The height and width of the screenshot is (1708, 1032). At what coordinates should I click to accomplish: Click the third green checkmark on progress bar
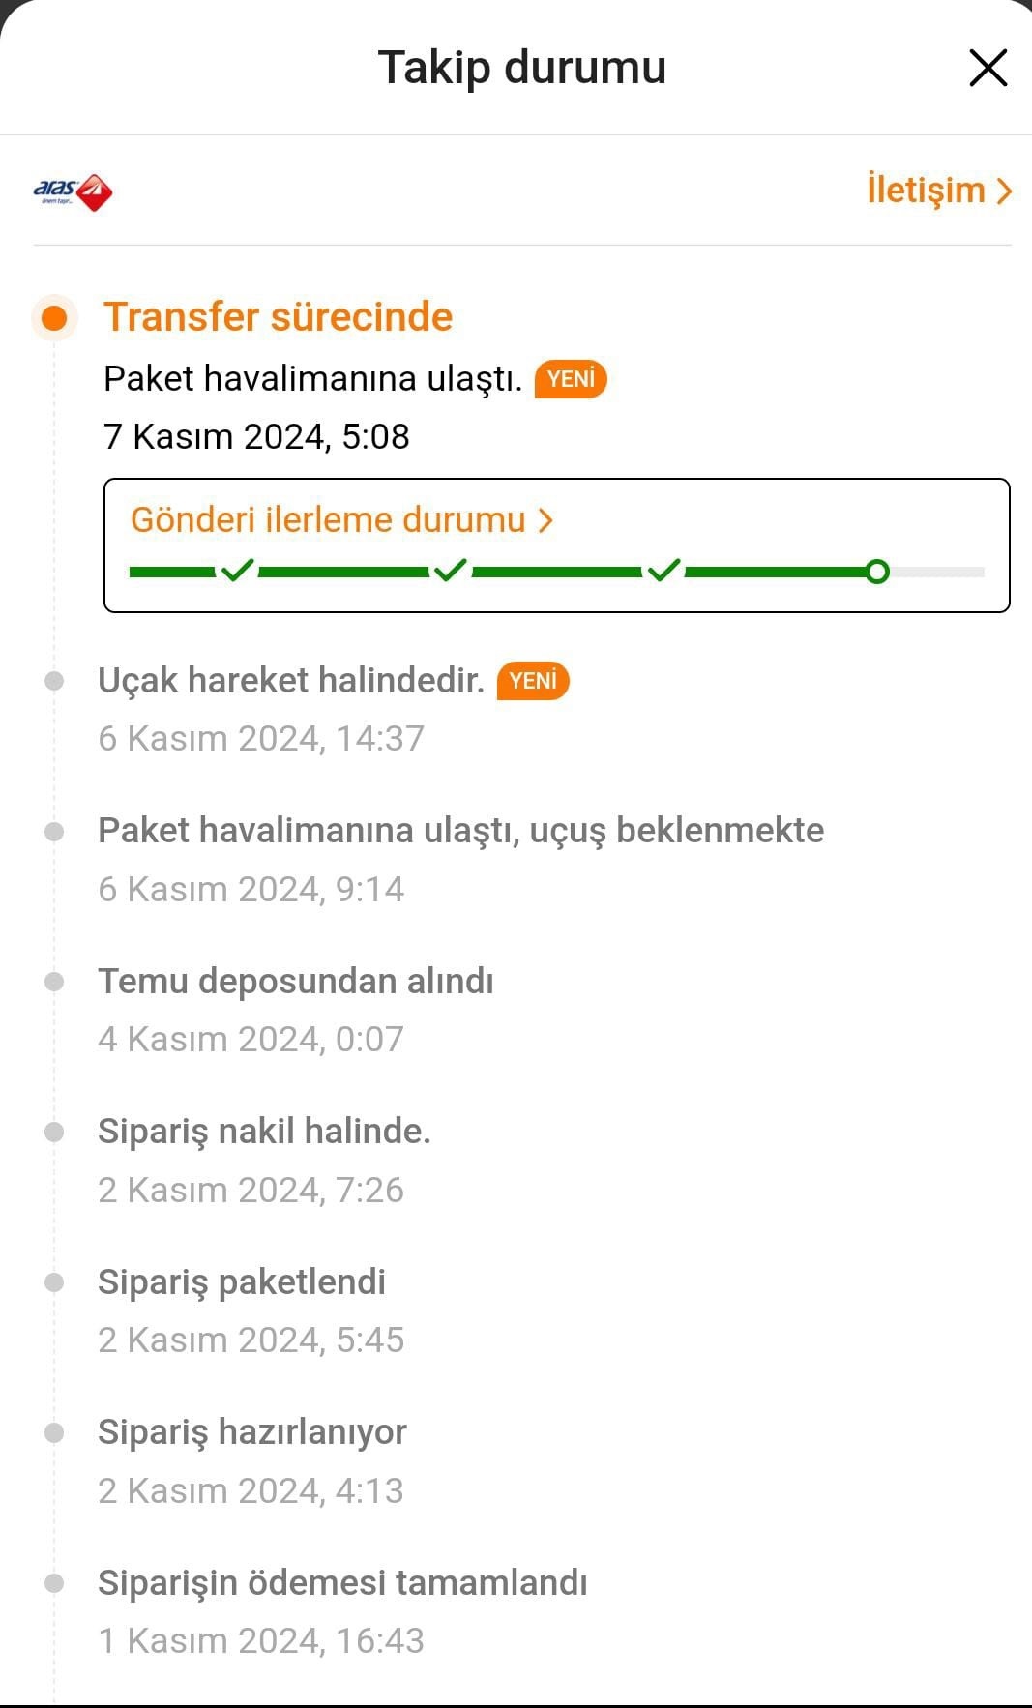pos(663,571)
